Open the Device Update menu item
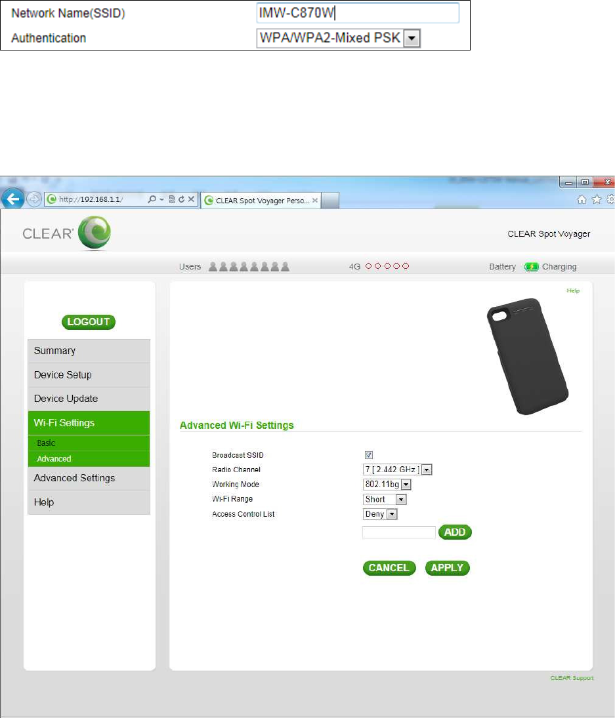Screen dimensions: 615x718 pos(89,399)
